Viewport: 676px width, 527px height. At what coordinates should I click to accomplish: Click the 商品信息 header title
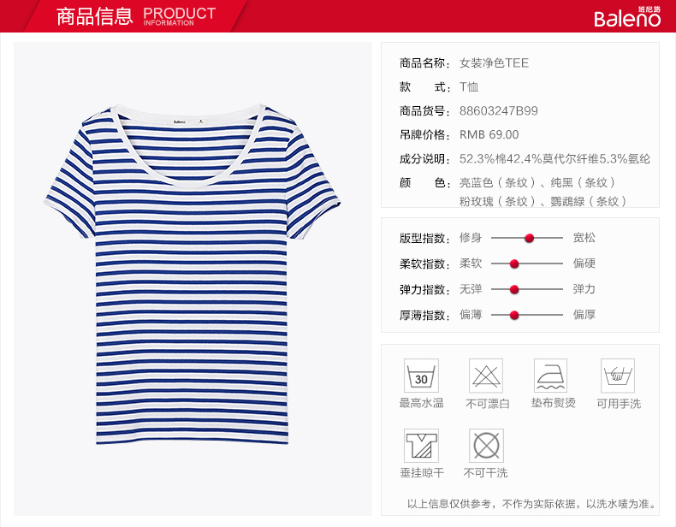95,16
